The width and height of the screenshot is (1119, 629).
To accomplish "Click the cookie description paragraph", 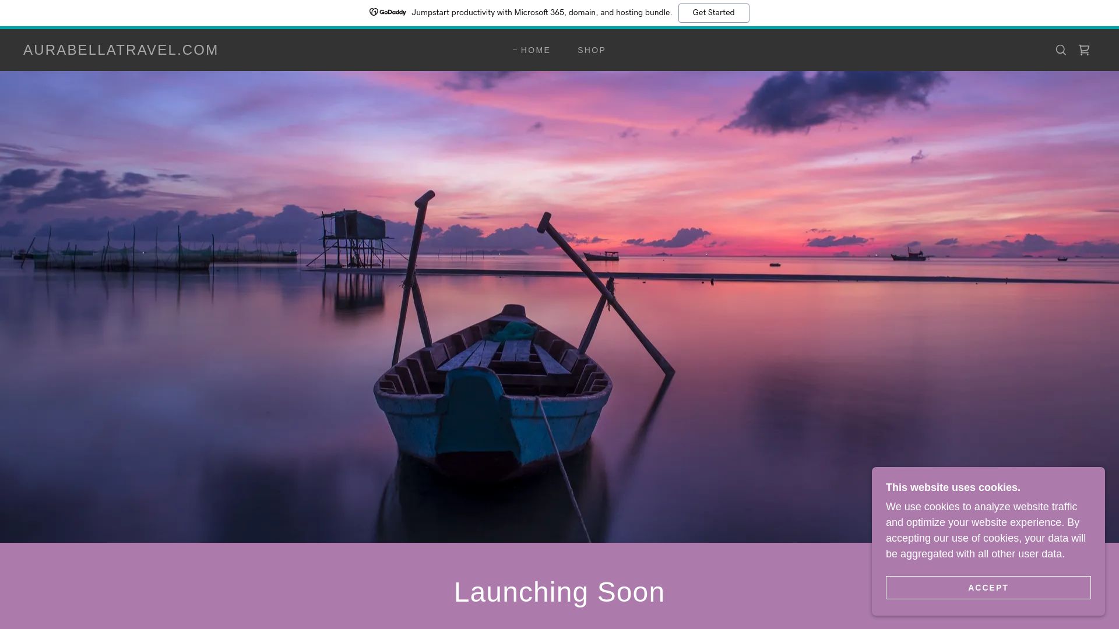I will click(986, 531).
